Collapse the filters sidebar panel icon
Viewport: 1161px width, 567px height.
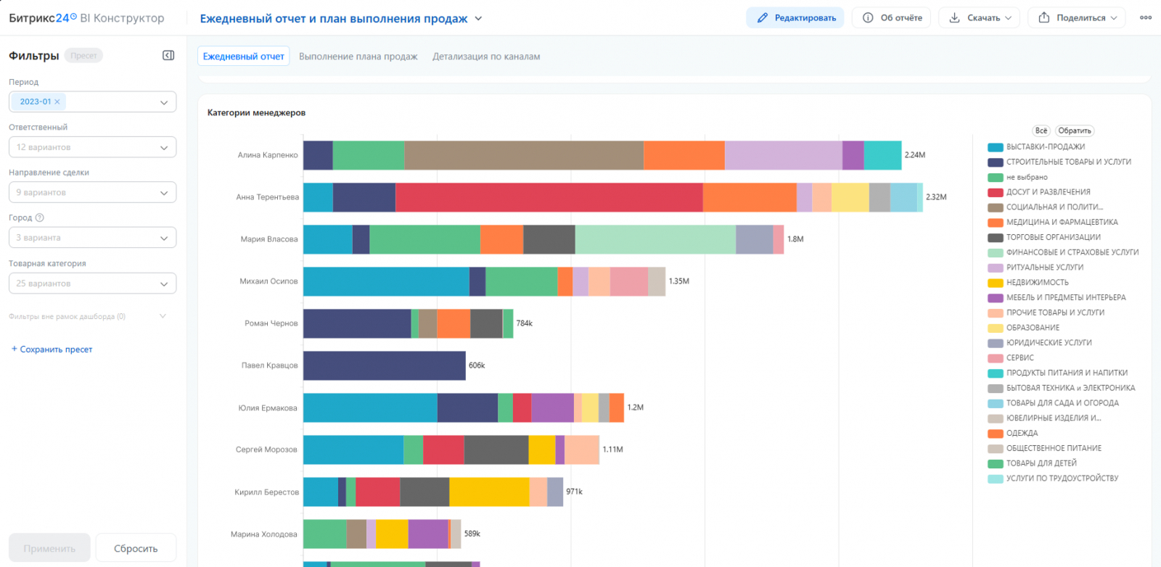[x=168, y=56]
